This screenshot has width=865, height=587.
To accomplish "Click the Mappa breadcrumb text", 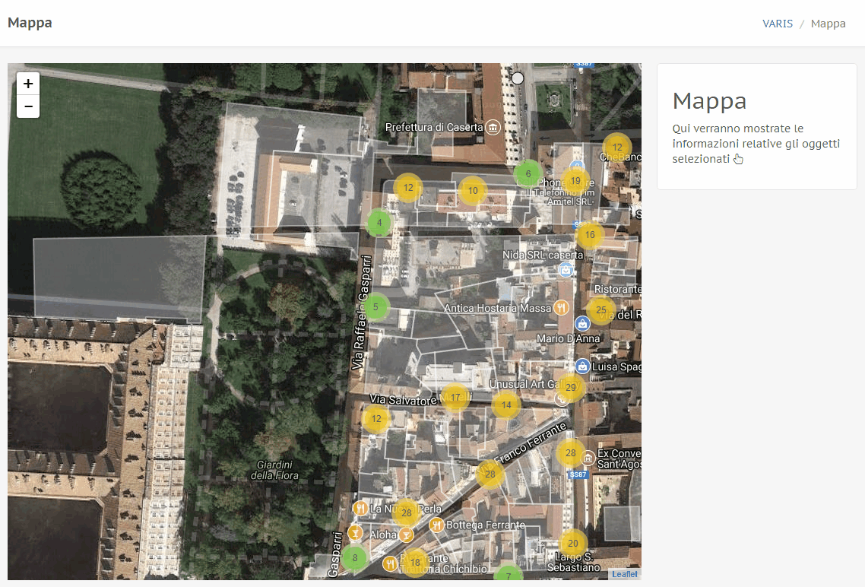I will (x=828, y=24).
